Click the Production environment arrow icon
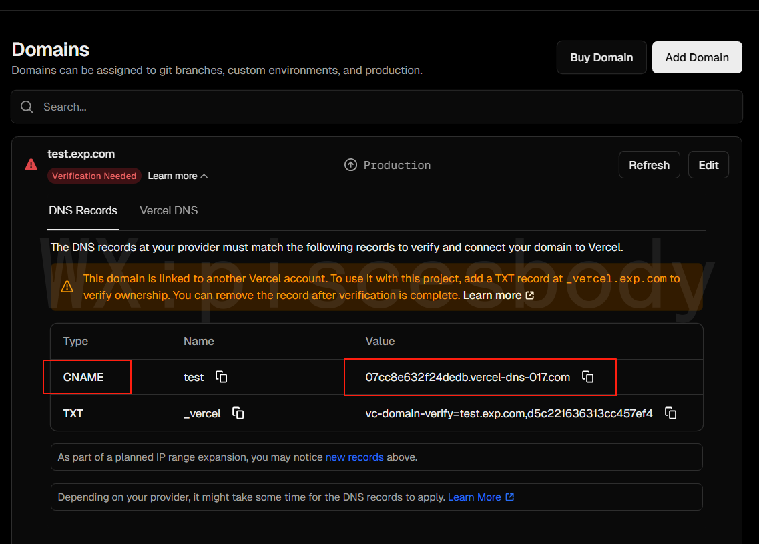759x544 pixels. [x=350, y=165]
